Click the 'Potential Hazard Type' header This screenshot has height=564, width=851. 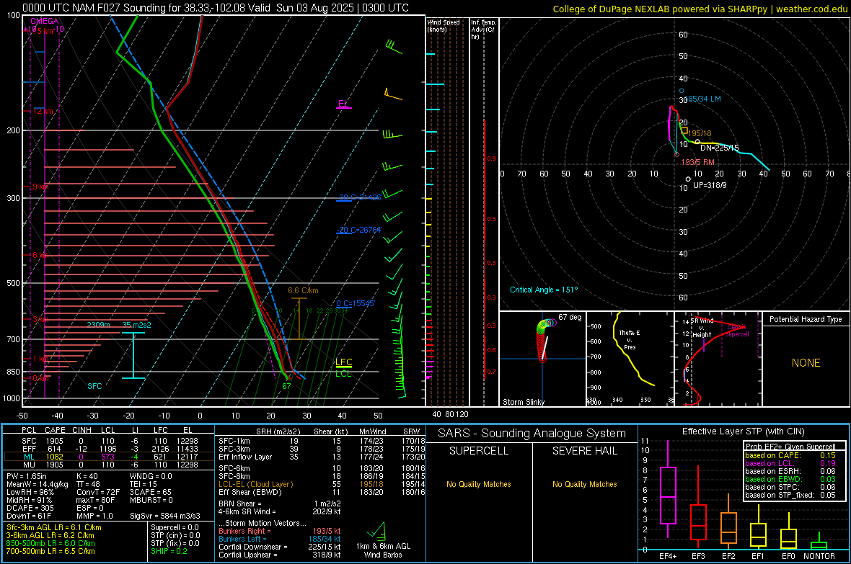pyautogui.click(x=806, y=319)
